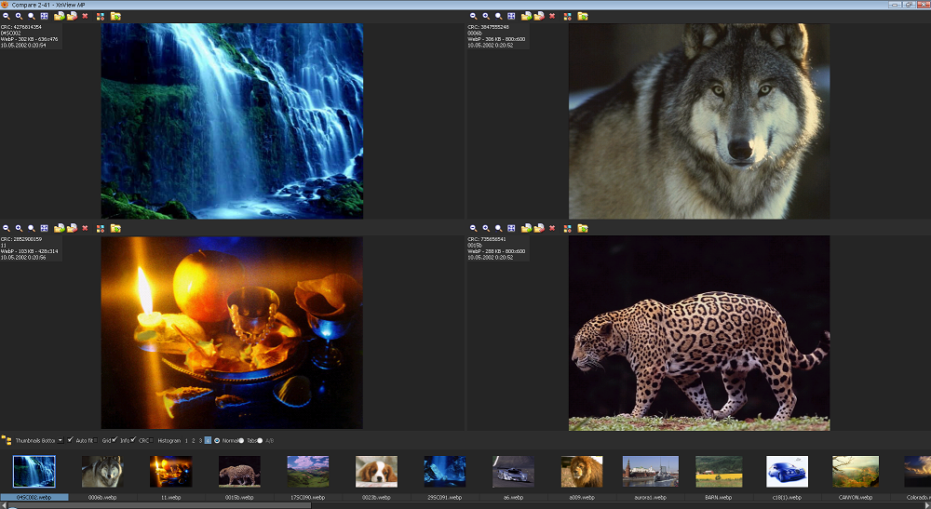Click move-to-folder icon above wolf image

pyautogui.click(x=538, y=16)
